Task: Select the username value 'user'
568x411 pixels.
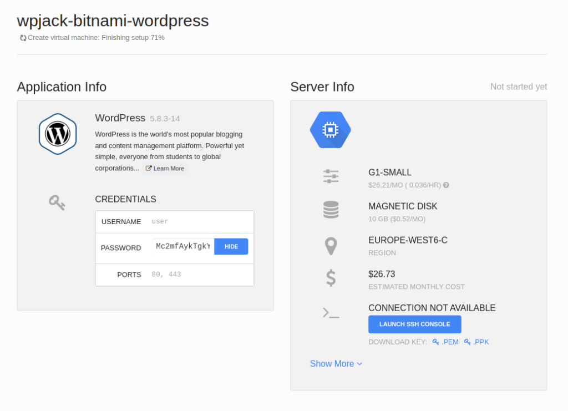Action: tap(160, 221)
